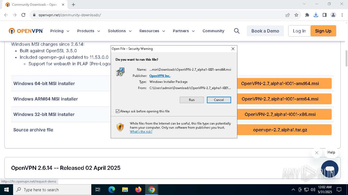The image size is (348, 195).
Task: Click taskbar search box
Action: 52,190
